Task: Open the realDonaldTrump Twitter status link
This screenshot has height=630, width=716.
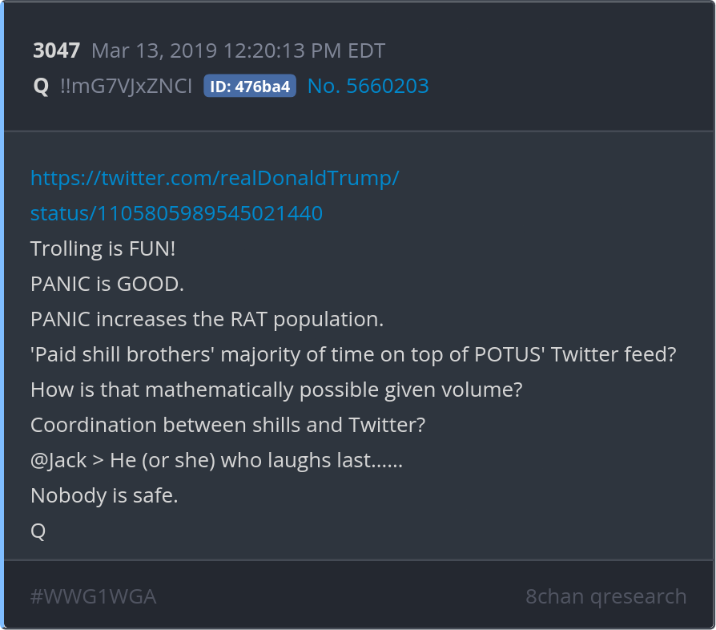Action: 214,178
